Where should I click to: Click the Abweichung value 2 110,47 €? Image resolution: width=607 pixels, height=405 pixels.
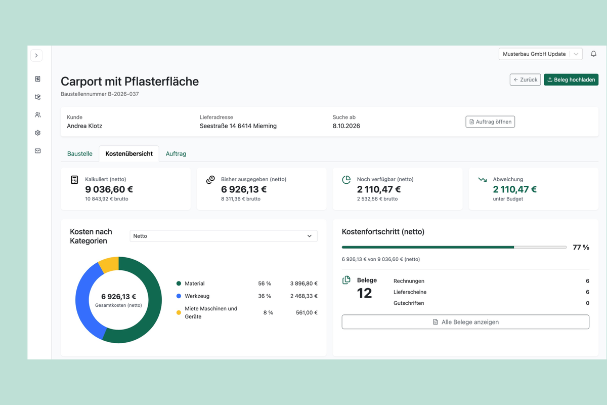coord(515,189)
